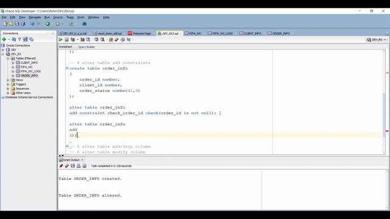Click the Explain Plan icon

tap(73, 40)
